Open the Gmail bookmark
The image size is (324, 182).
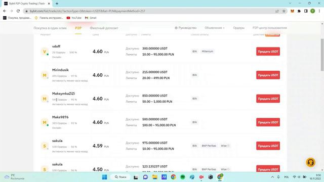[91, 18]
